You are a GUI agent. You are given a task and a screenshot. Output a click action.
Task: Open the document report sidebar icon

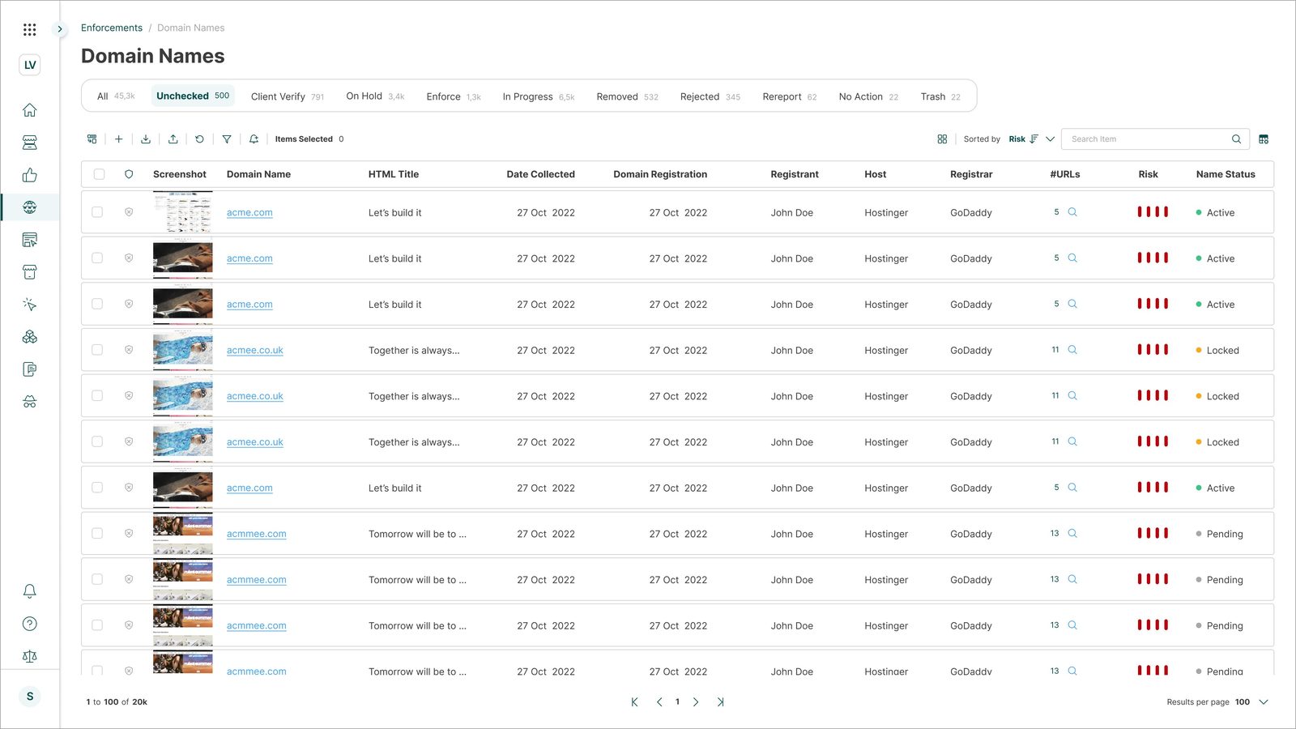tap(30, 369)
